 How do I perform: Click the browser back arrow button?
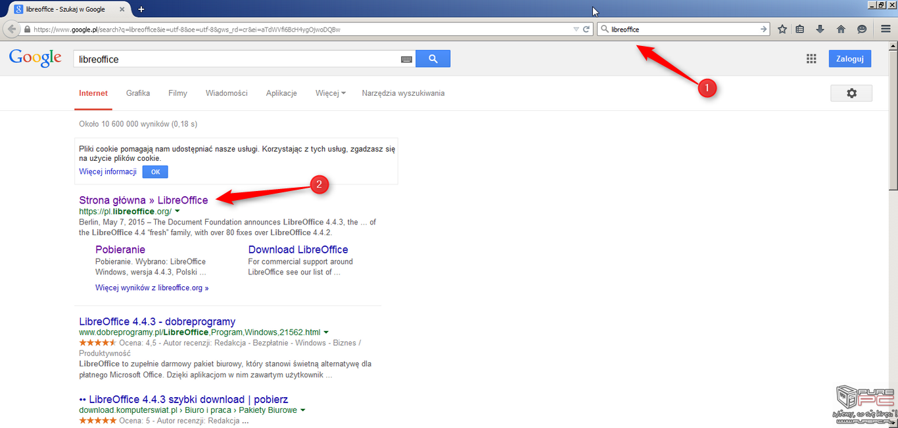[x=11, y=30]
